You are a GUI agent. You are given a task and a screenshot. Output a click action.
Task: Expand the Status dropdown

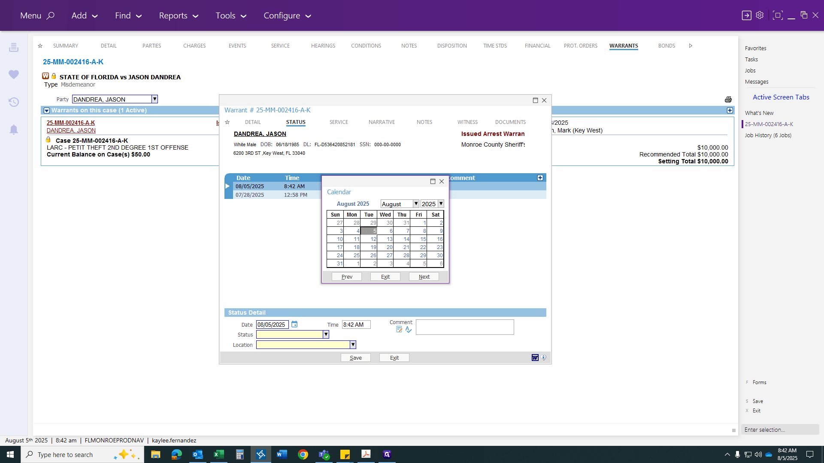(x=326, y=334)
